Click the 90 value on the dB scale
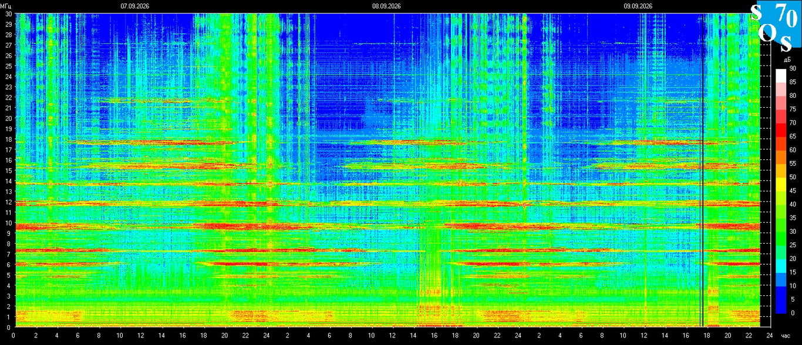Screen dimensions: 802x345 pos(793,69)
